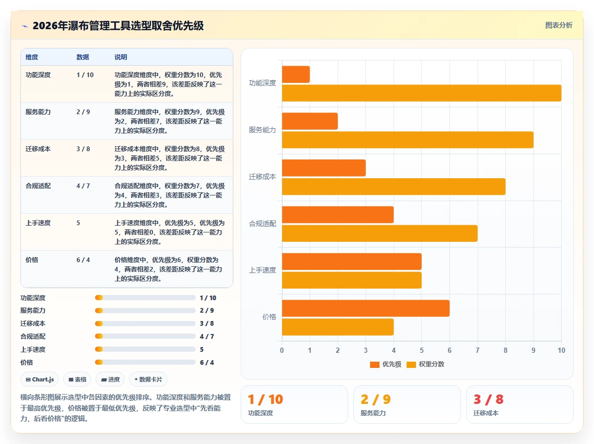The image size is (594, 444).
Task: Click the 合规适配 优先级 chart bar
Action: (x=338, y=215)
